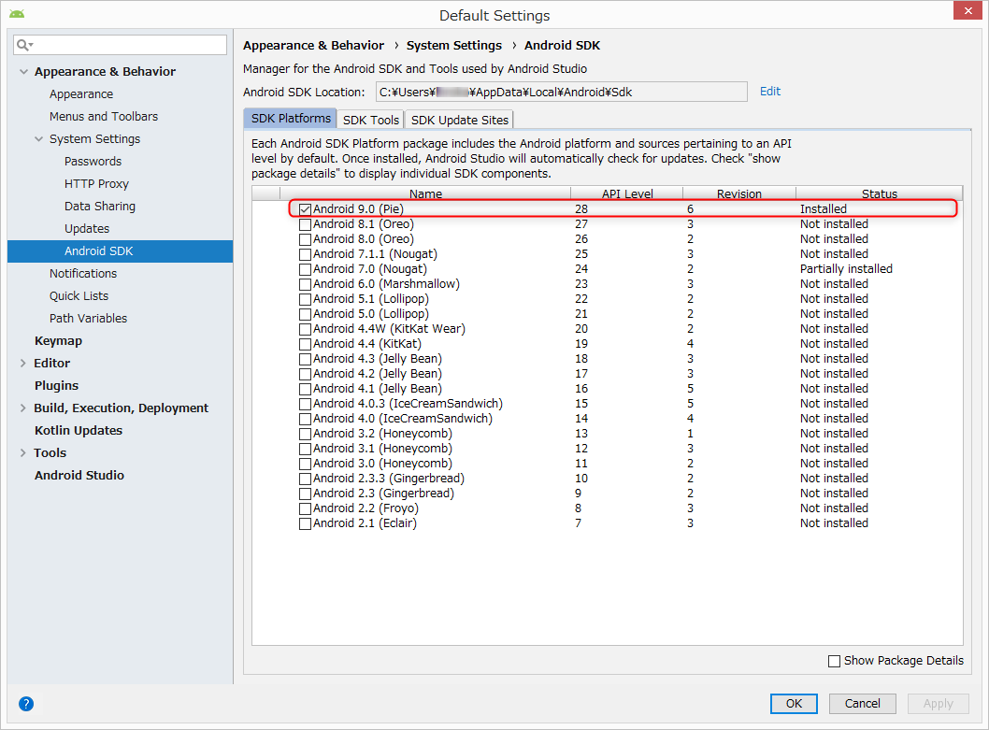Collapse the System Settings tree node
The width and height of the screenshot is (989, 730).
click(38, 139)
